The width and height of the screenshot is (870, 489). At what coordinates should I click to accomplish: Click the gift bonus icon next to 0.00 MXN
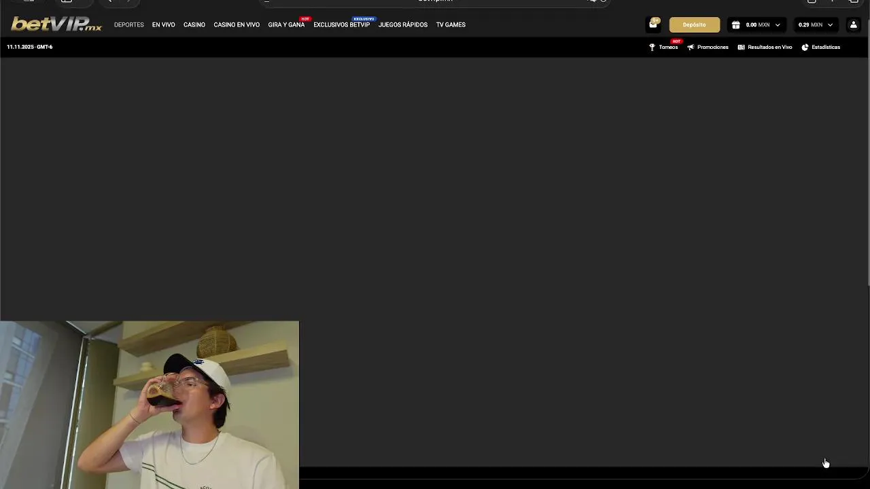[735, 25]
